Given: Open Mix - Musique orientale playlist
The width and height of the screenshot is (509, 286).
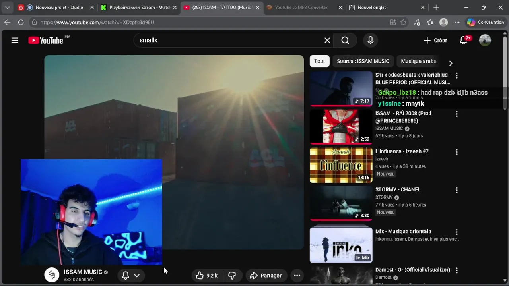Looking at the screenshot, I should [341, 245].
